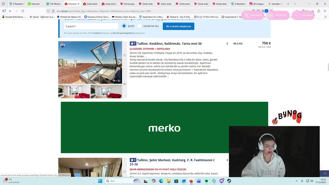The height and width of the screenshot is (185, 329).
Task: Open Firefox View from the tab bar
Action: coord(3,4)
